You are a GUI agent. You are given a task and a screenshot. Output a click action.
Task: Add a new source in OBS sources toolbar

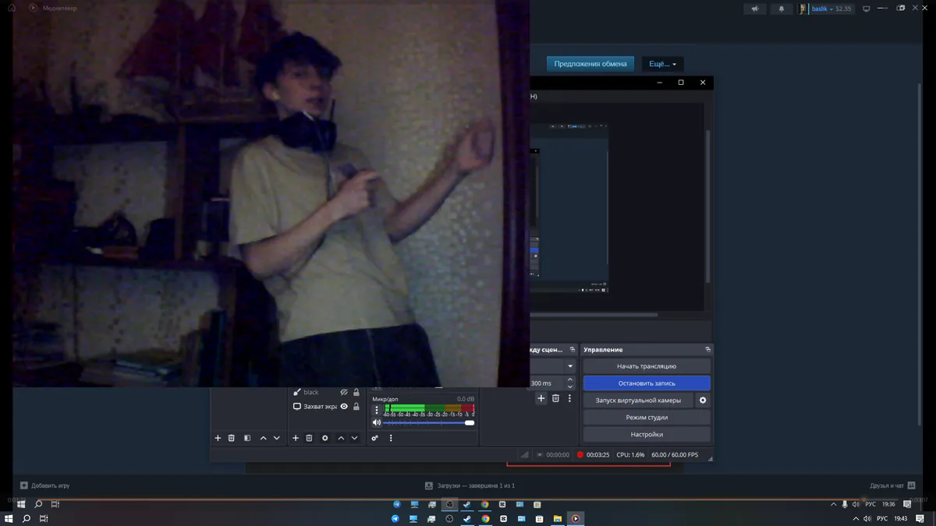(x=296, y=438)
